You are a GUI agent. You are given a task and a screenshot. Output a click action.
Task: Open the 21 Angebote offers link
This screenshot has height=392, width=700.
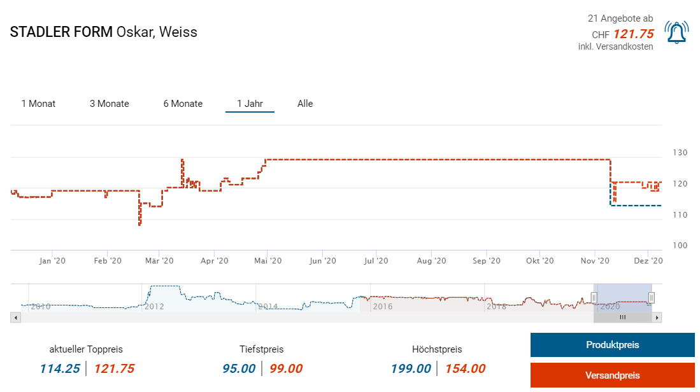(x=620, y=19)
